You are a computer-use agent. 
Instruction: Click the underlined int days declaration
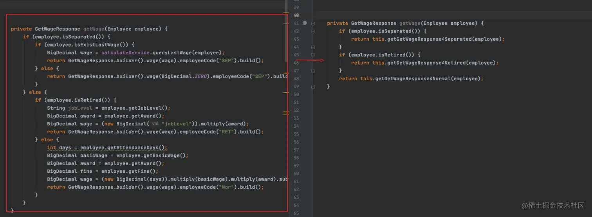[107, 148]
